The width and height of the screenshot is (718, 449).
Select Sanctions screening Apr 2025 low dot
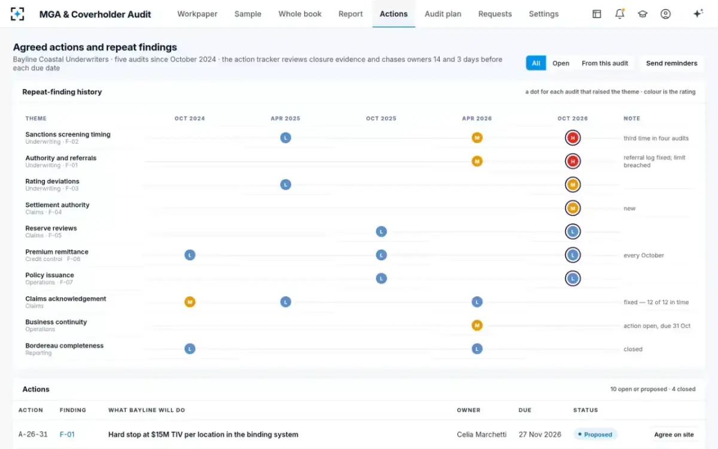coord(285,138)
